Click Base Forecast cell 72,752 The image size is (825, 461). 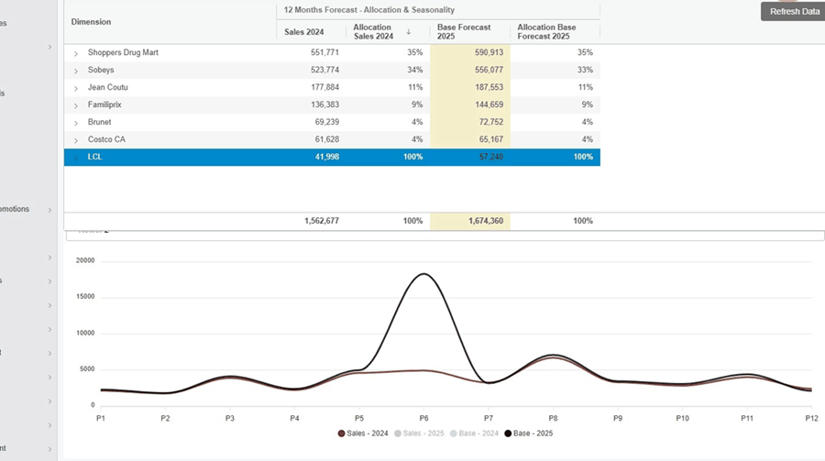(470, 122)
